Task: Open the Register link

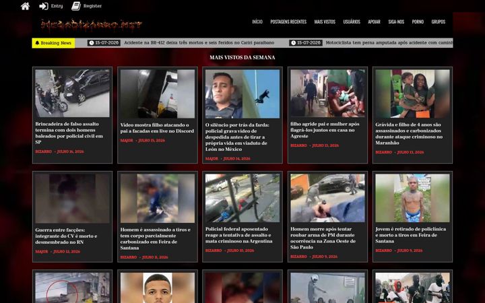Action: point(92,6)
